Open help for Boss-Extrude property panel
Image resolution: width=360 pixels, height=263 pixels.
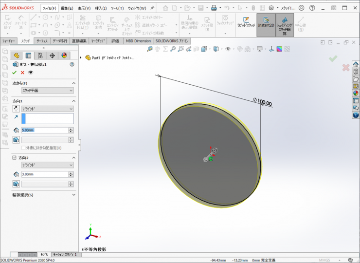72,64
